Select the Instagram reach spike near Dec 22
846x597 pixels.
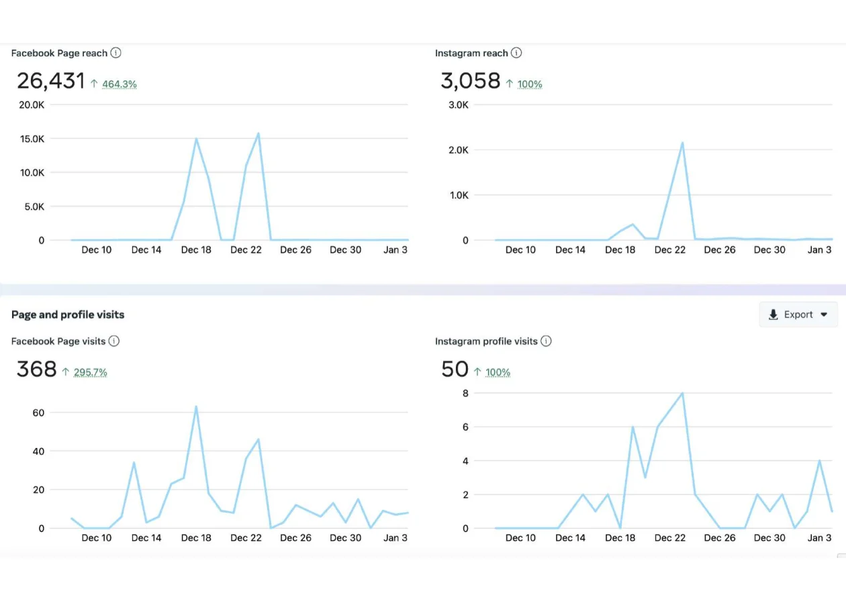pos(681,142)
